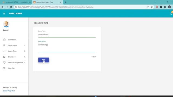Focus the Description text area

[x=67, y=47]
